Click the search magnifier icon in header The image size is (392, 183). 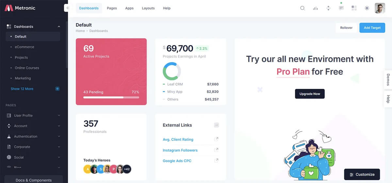302,8
